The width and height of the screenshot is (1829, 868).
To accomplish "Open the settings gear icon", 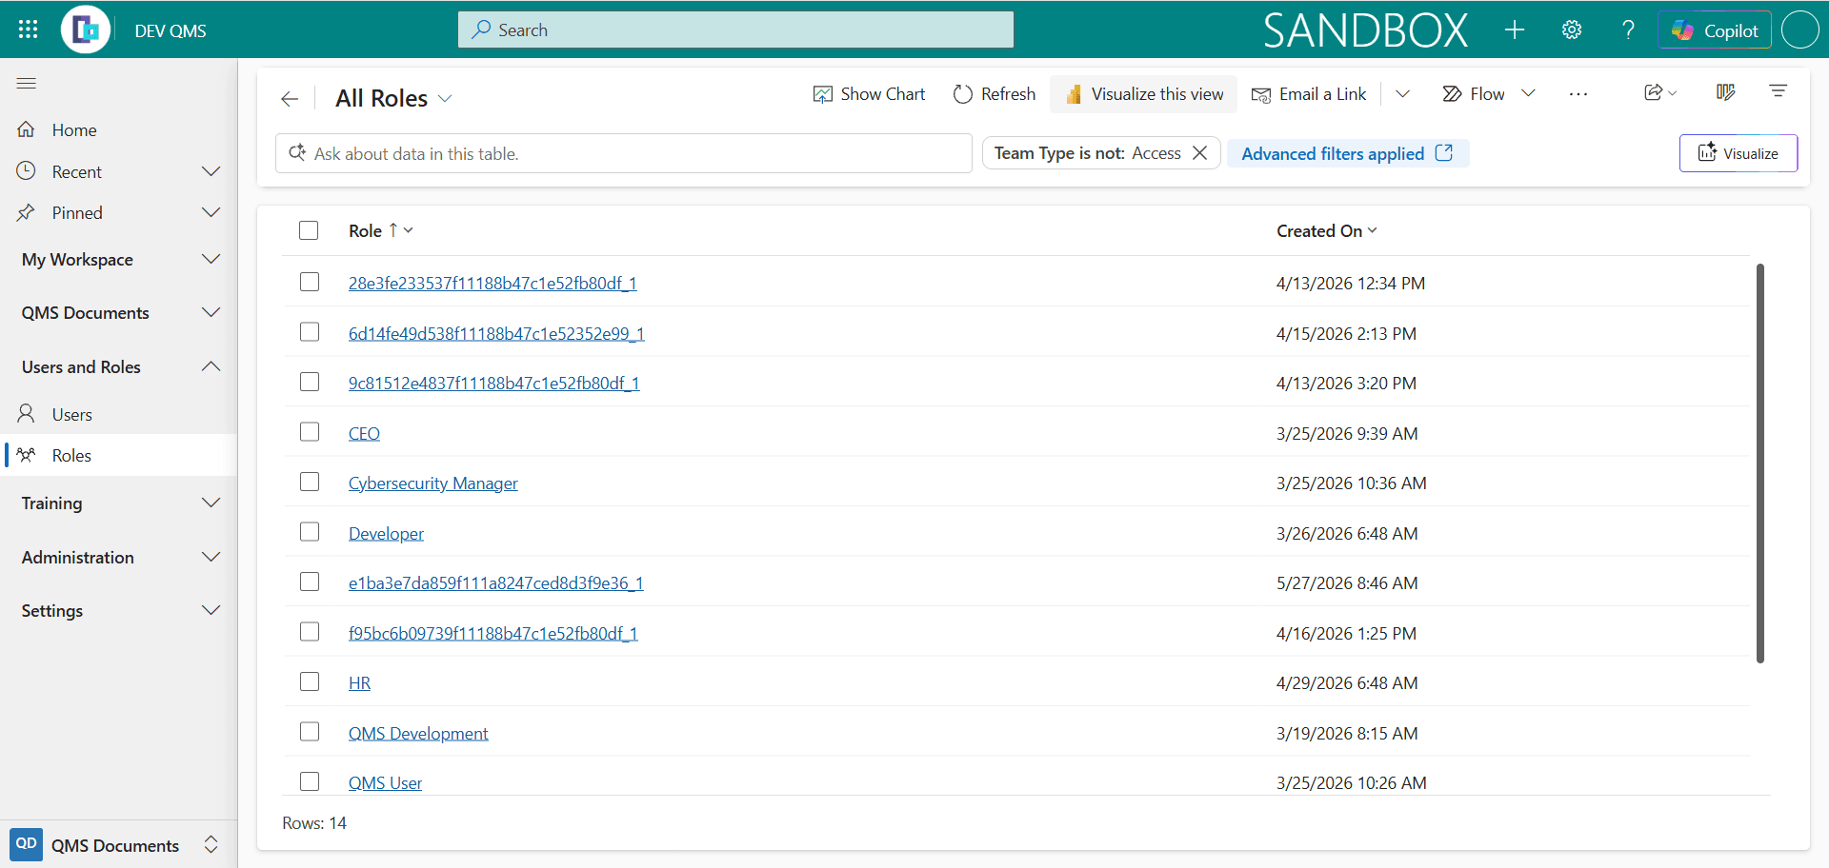I will pyautogui.click(x=1572, y=30).
